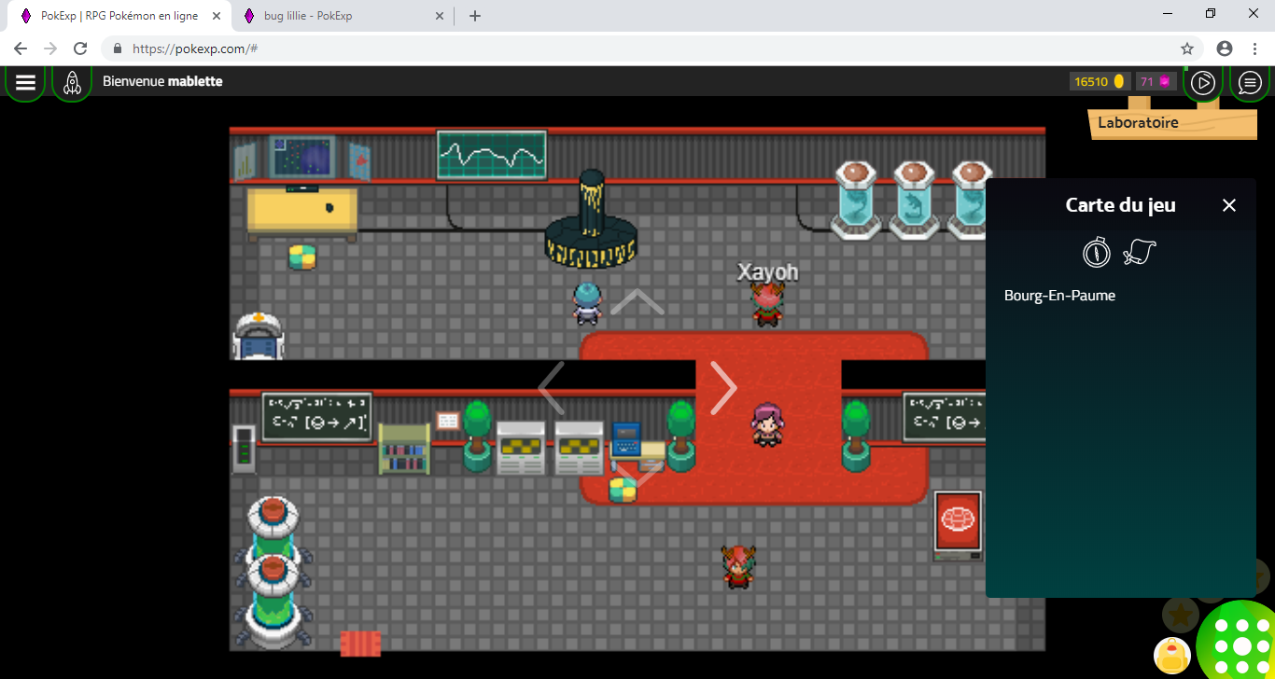Open the chat bubble icon

tap(1250, 83)
